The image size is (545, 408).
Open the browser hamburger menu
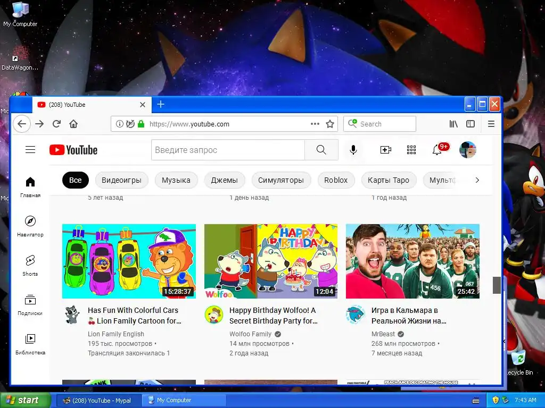click(491, 124)
